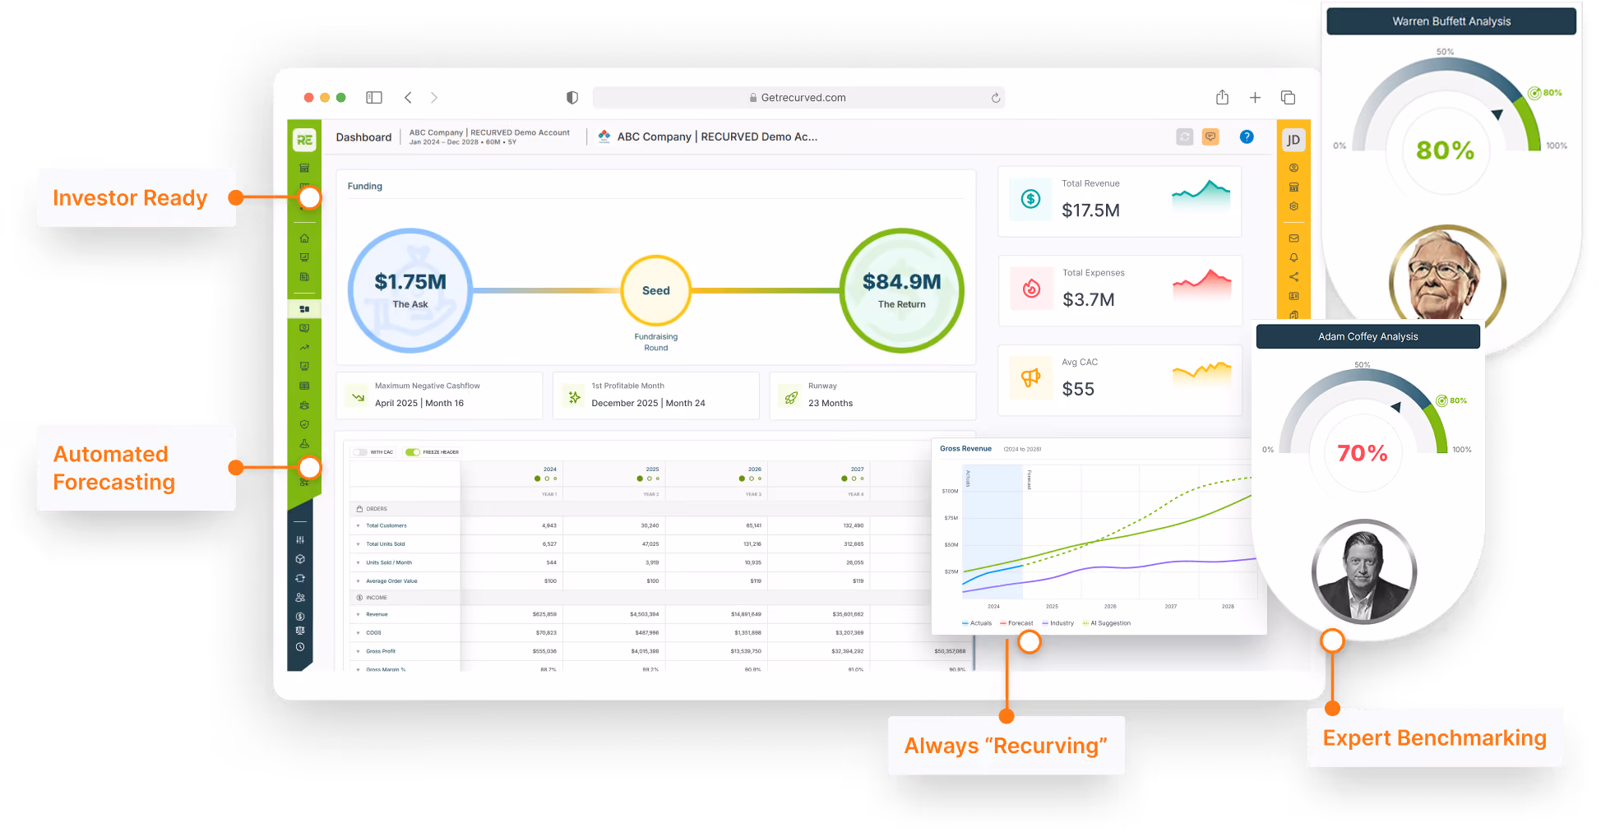Open the sliders settings icon in the dark sidebar
The image size is (1601, 837).
(300, 540)
